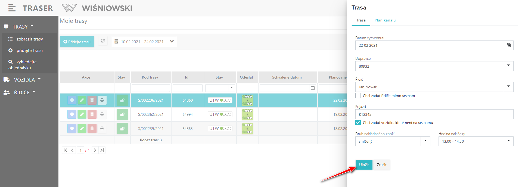Click the Zrušit button
Screen dimensions: 522x187
point(381,165)
